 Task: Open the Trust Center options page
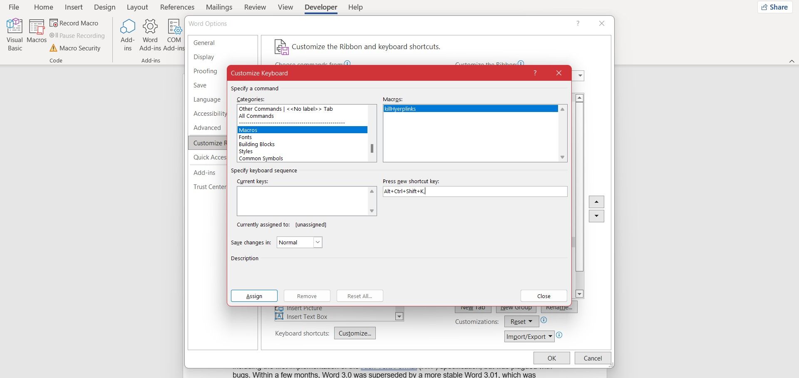point(210,187)
